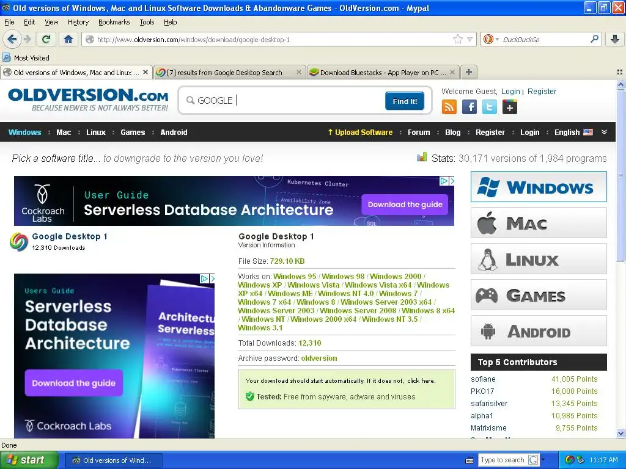Viewport: 626px width, 469px height.
Task: Open contributor sofiane's profile
Action: tap(483, 379)
